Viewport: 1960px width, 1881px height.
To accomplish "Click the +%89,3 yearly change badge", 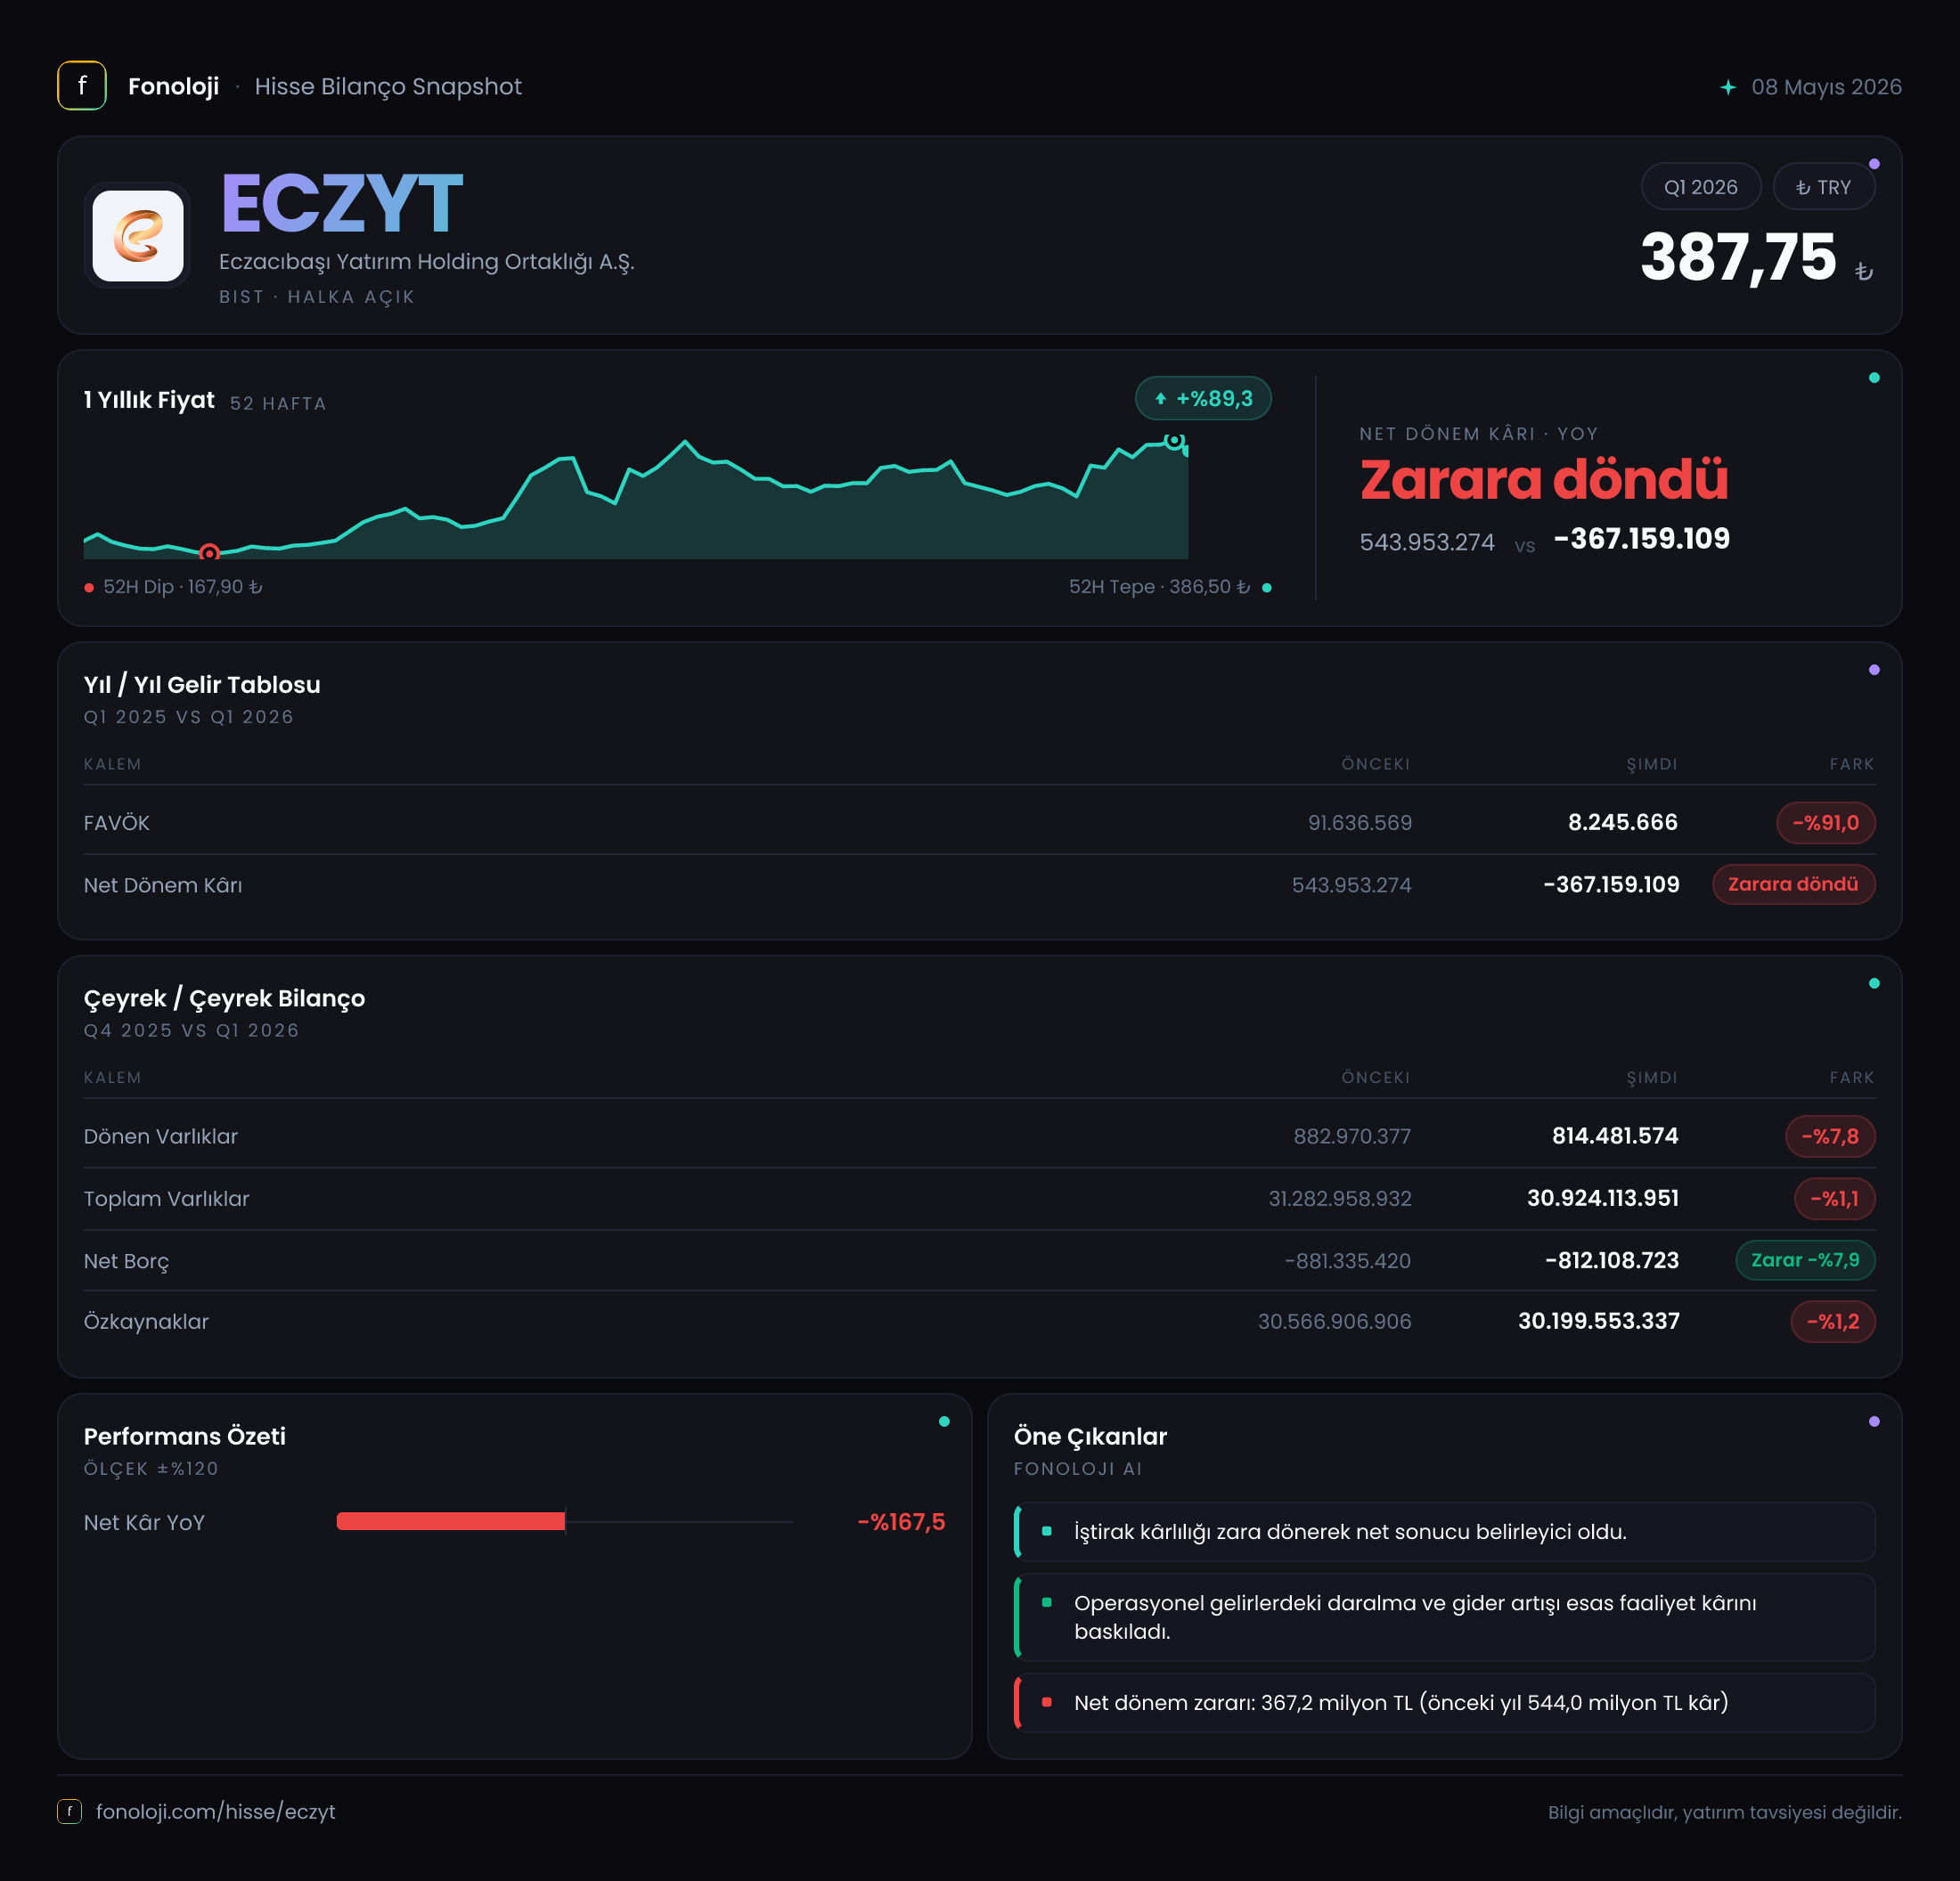I will (1203, 399).
